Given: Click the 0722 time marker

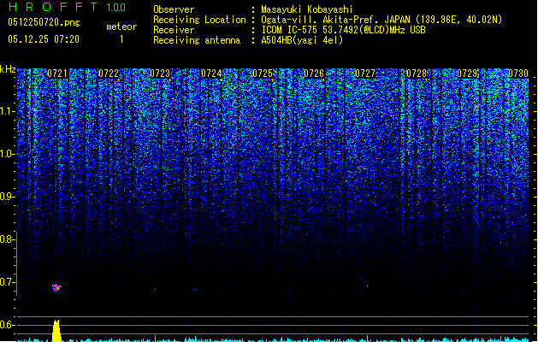Looking at the screenshot, I should tap(109, 74).
